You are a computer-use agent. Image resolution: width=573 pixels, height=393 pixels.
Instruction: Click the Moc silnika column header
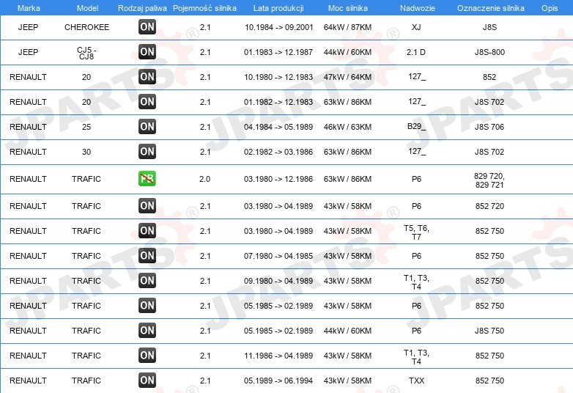[347, 8]
